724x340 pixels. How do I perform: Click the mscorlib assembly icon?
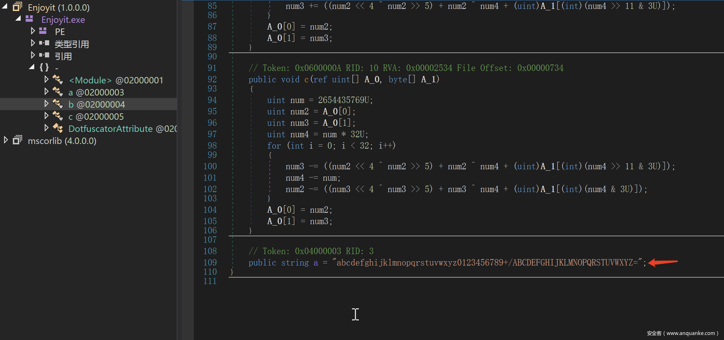pos(17,140)
